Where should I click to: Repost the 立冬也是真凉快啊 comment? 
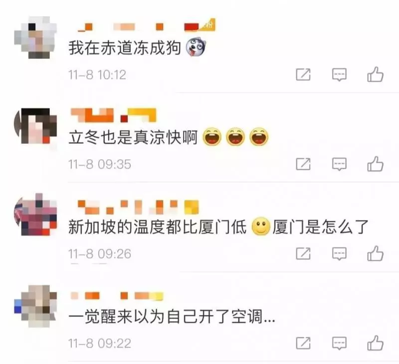click(x=303, y=164)
